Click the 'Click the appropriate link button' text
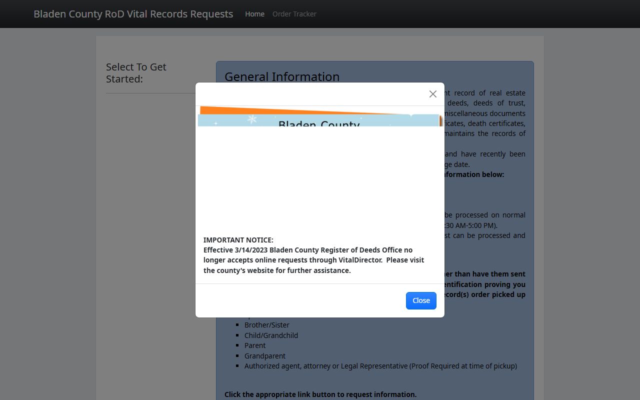The image size is (640, 400). coord(320,394)
